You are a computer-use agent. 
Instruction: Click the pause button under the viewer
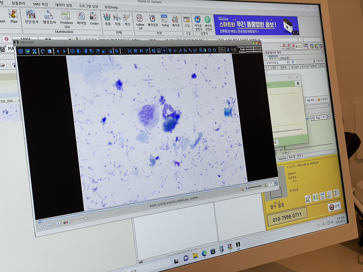pos(49,226)
